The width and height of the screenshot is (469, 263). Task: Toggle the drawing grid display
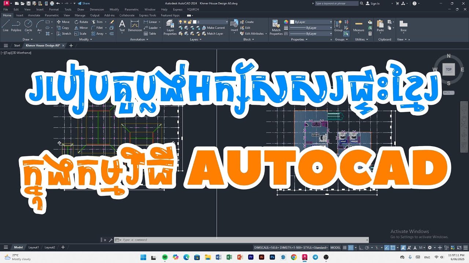point(344,248)
